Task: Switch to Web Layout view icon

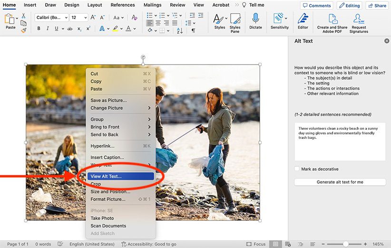Action: point(288,244)
